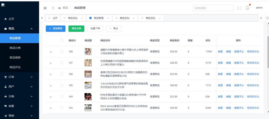Click in the 菜单搜索 search field
Image resolution: width=269 pixels, height=119 pixels.
[x=213, y=8]
